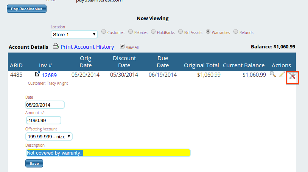The image size is (308, 172).
Task: Click the highlighted Description text field
Action: pyautogui.click(x=108, y=153)
